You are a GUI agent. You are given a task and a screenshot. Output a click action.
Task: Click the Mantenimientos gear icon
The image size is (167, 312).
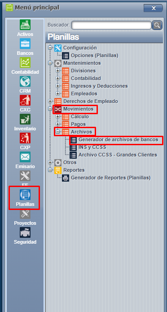pos(58,63)
